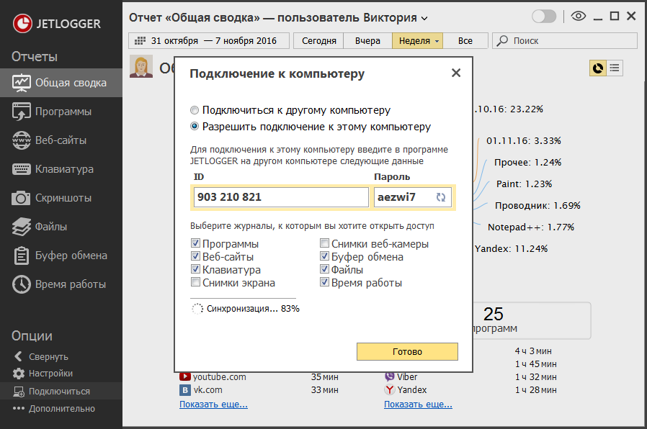Select the Вчера period tab

point(367,41)
